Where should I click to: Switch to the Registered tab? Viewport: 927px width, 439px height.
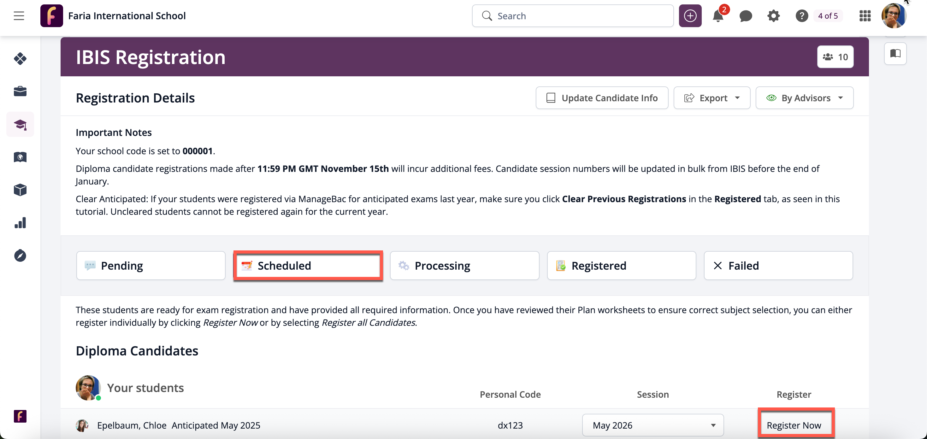622,266
